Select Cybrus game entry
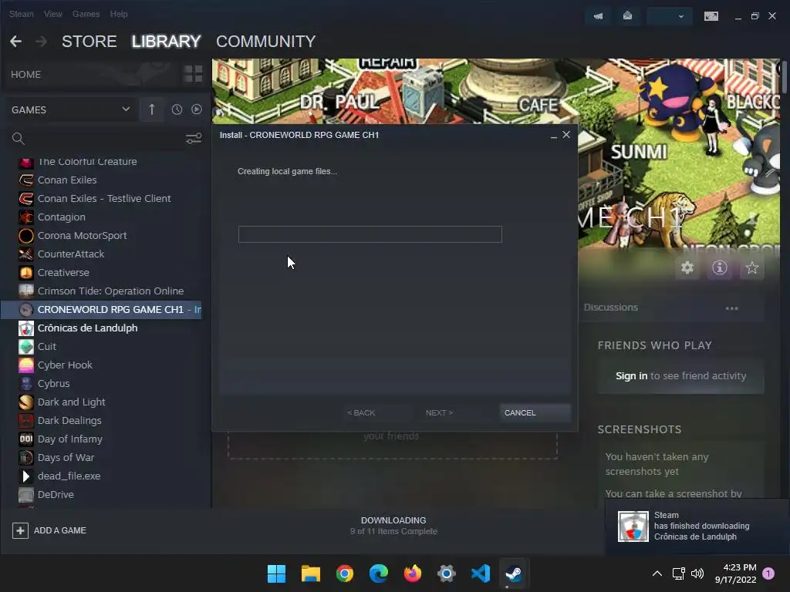Viewport: 790px width, 592px height. click(53, 384)
